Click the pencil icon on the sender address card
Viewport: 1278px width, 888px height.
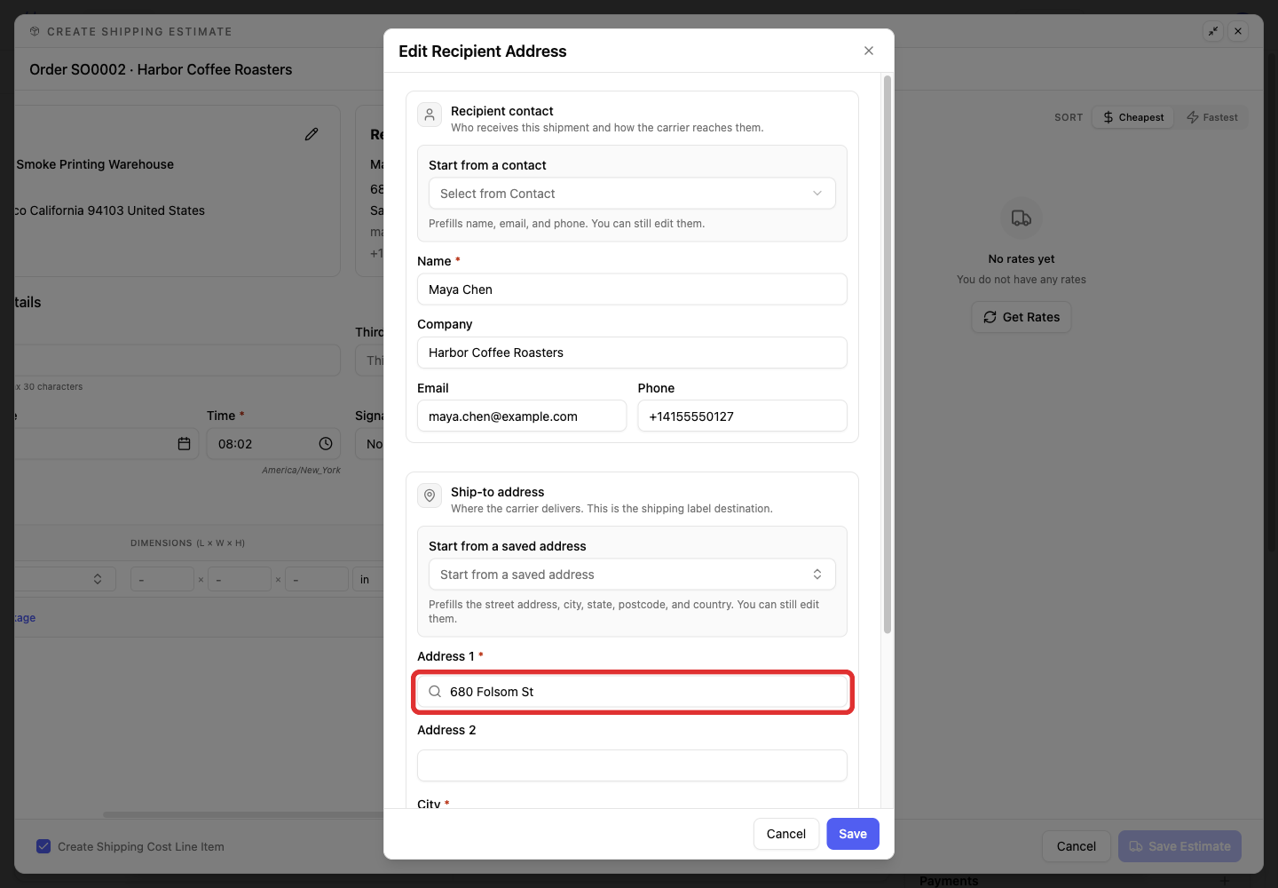coord(312,134)
